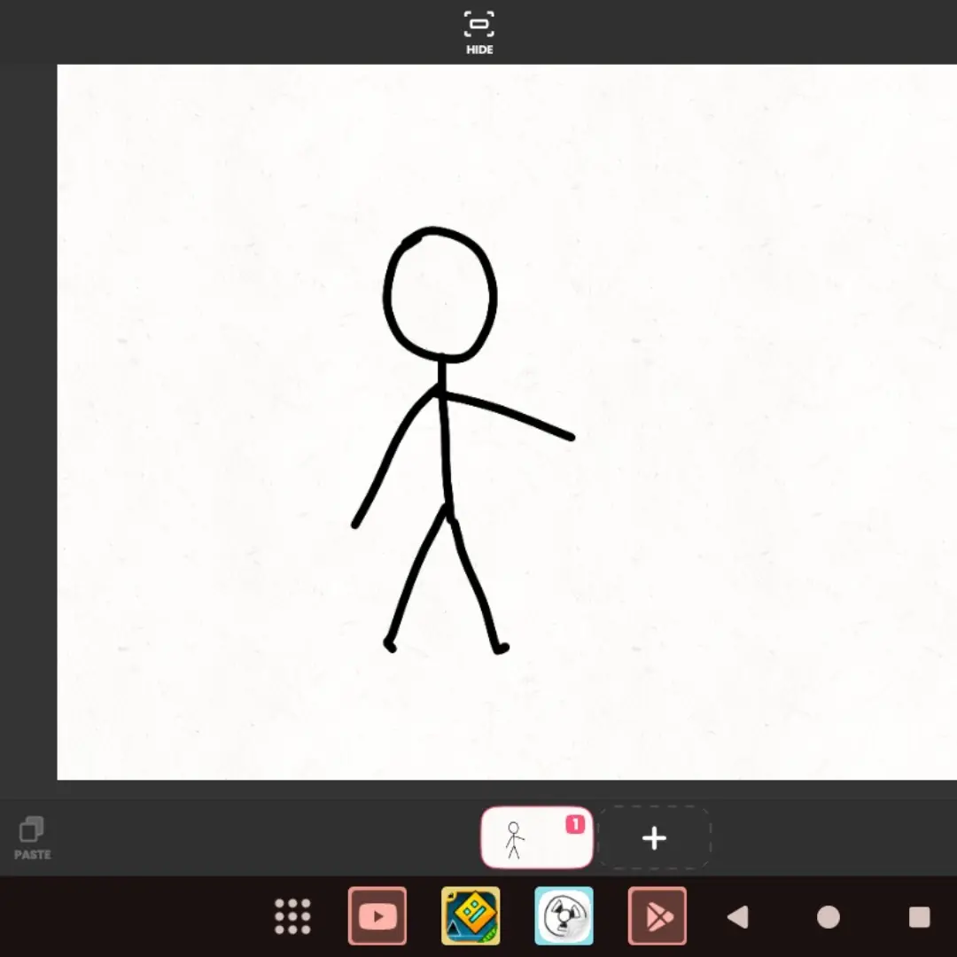
Task: Select the frame 1 stick figure thumbnail
Action: 536,837
